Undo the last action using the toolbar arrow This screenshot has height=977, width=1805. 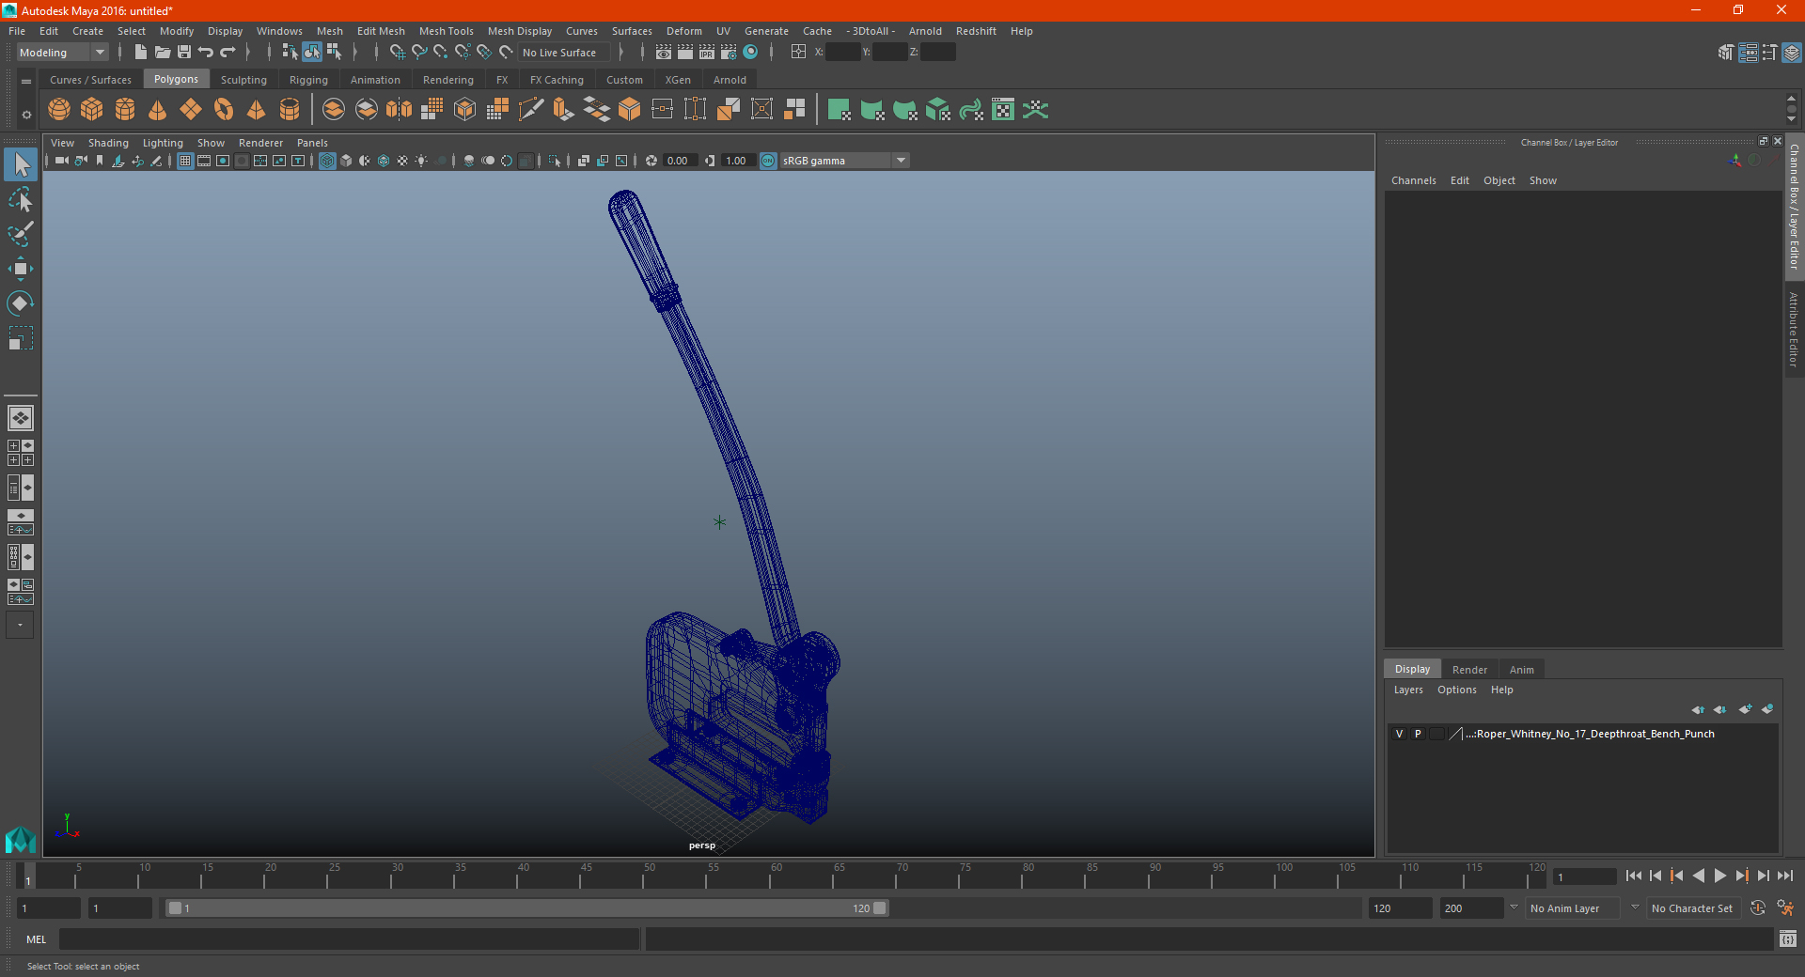(206, 53)
